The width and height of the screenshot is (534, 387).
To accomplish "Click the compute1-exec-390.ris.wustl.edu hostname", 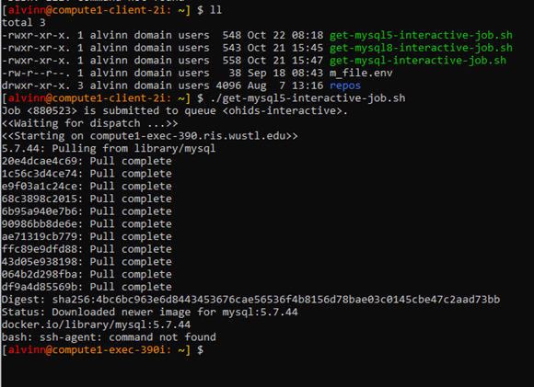I will 188,136.
